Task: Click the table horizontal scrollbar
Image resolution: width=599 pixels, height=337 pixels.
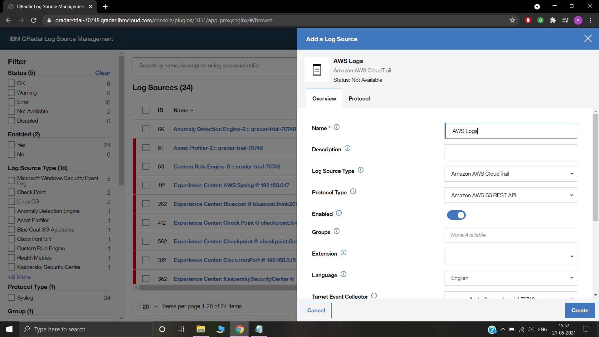Action: (x=218, y=287)
